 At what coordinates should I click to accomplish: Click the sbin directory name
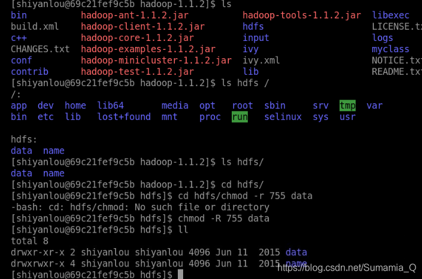(275, 106)
